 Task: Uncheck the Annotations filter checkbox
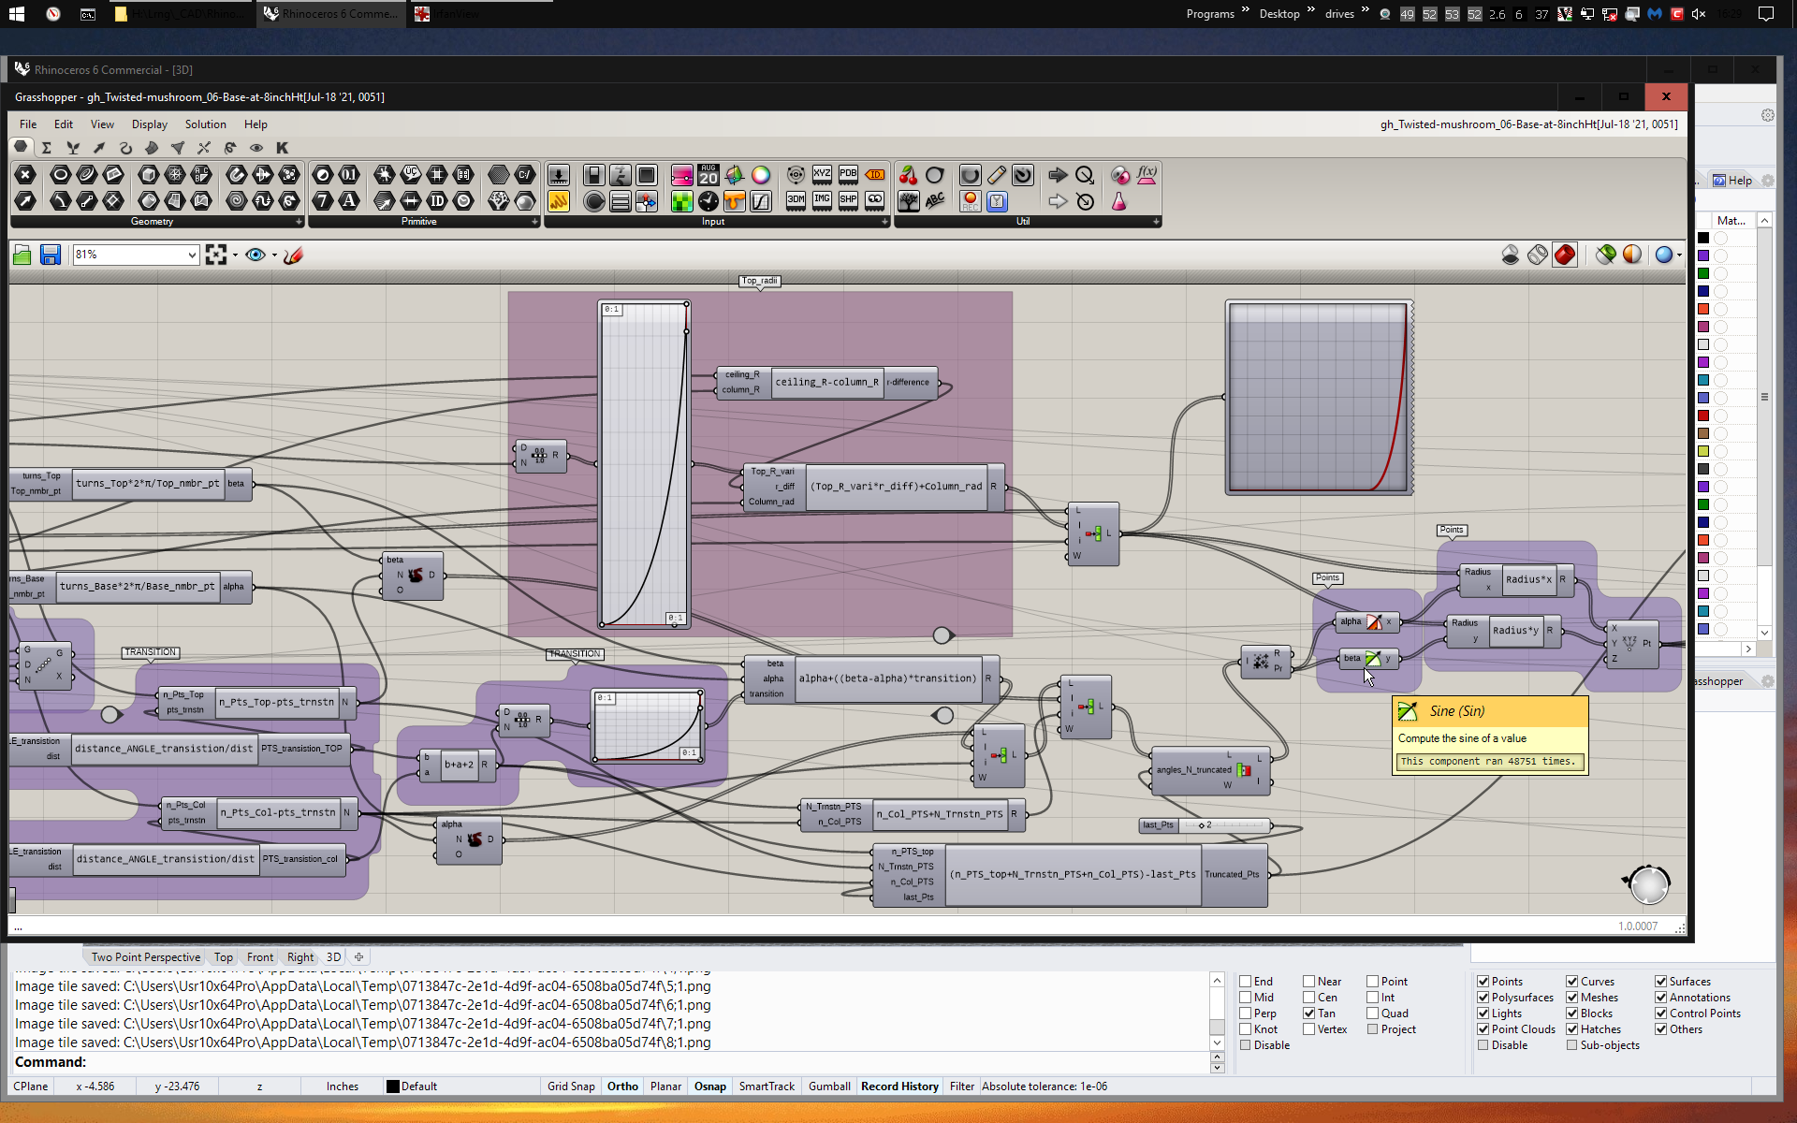[x=1661, y=998]
